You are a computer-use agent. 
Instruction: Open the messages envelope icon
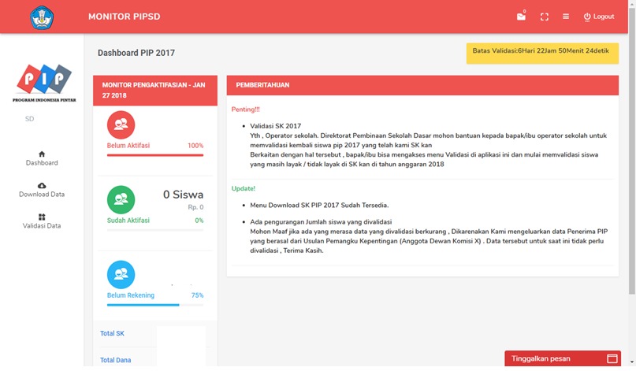(x=521, y=17)
